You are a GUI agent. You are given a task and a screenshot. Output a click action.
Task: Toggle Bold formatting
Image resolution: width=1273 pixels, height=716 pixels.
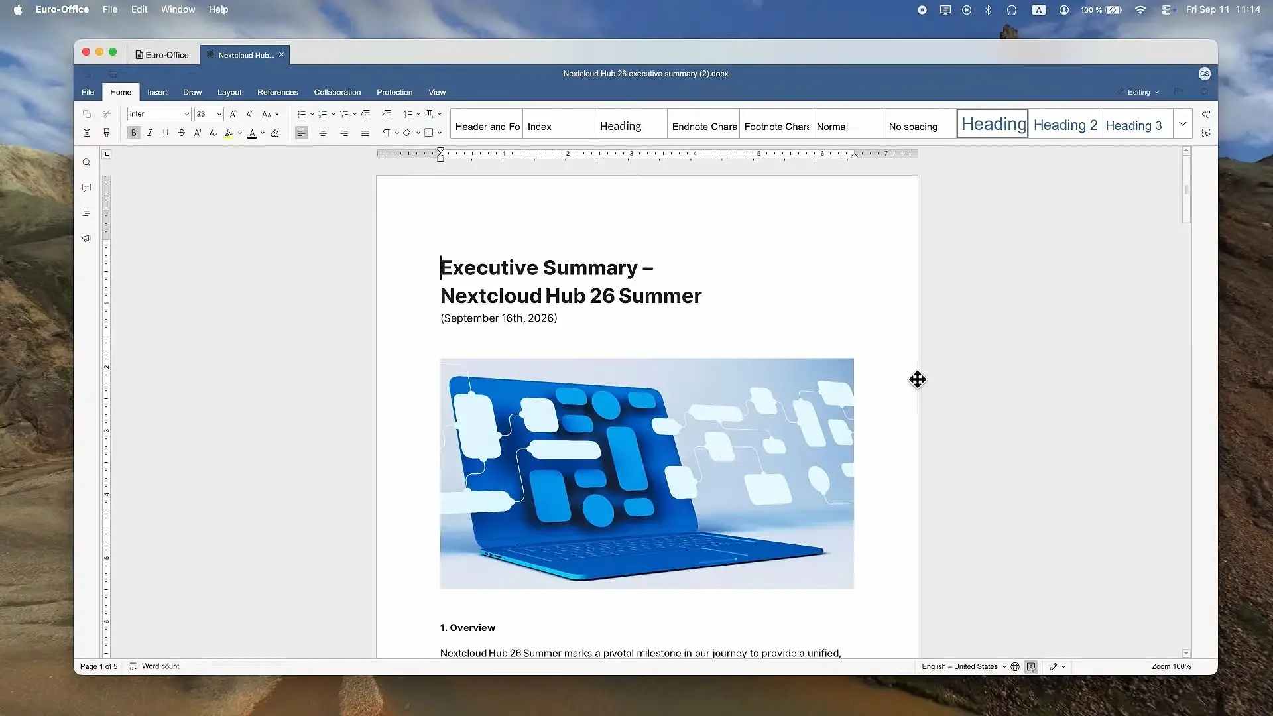[x=134, y=133]
